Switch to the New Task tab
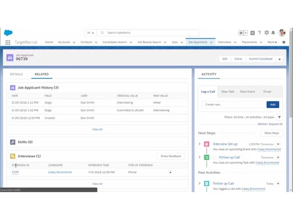 tap(227, 92)
